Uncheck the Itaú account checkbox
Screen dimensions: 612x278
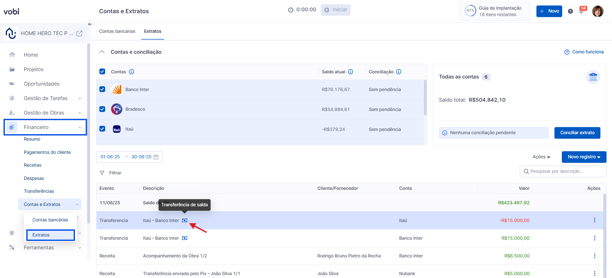(102, 129)
